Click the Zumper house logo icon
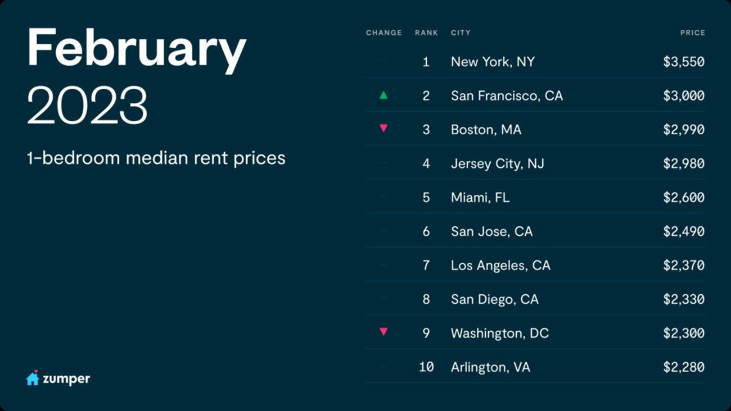The image size is (731, 411). [x=33, y=378]
